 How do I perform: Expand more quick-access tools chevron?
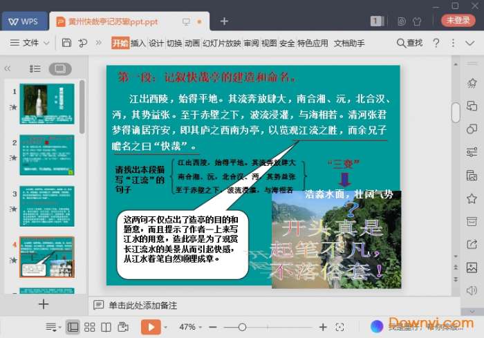tap(98, 43)
